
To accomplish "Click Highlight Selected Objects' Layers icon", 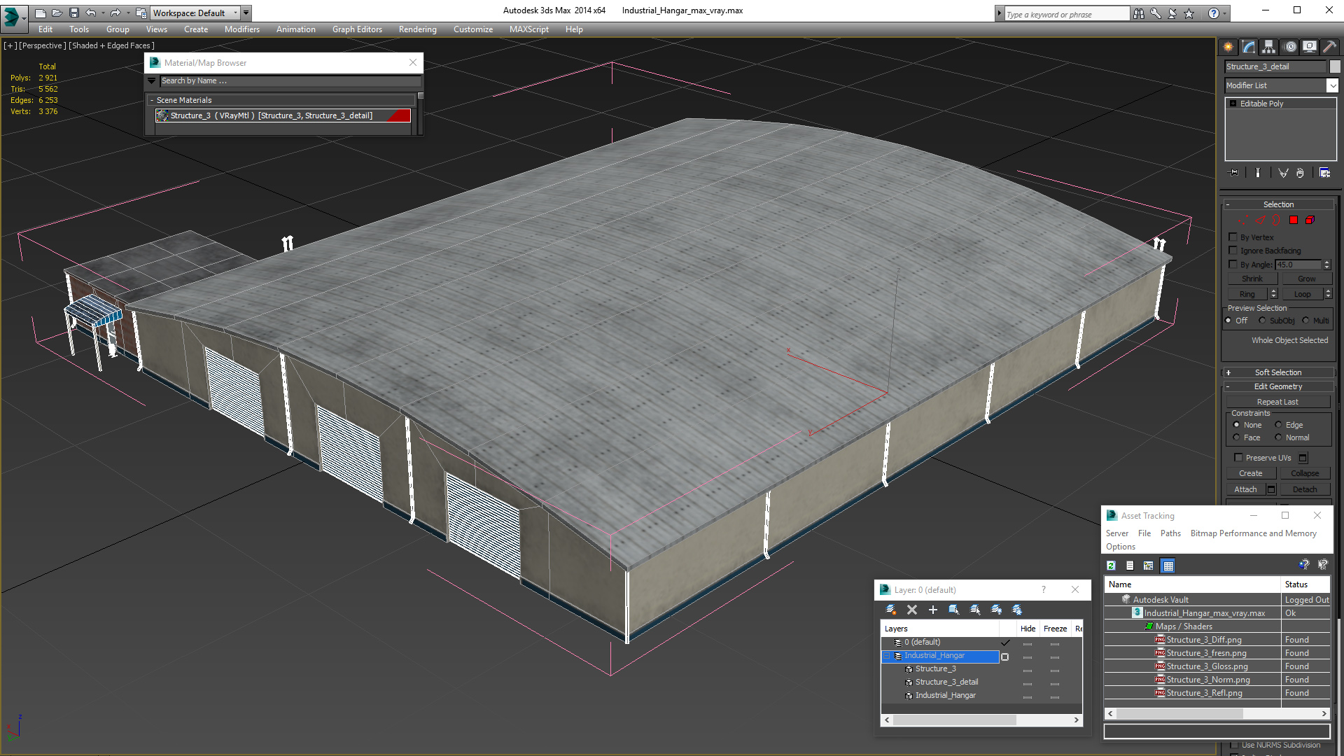I will tap(974, 610).
